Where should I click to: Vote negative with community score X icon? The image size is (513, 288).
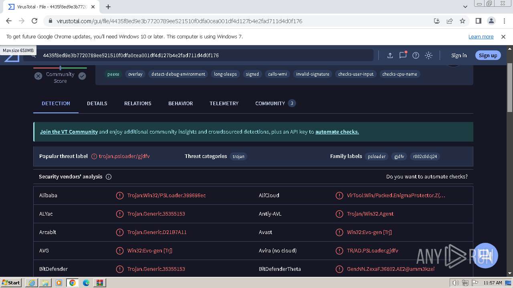pyautogui.click(x=38, y=76)
